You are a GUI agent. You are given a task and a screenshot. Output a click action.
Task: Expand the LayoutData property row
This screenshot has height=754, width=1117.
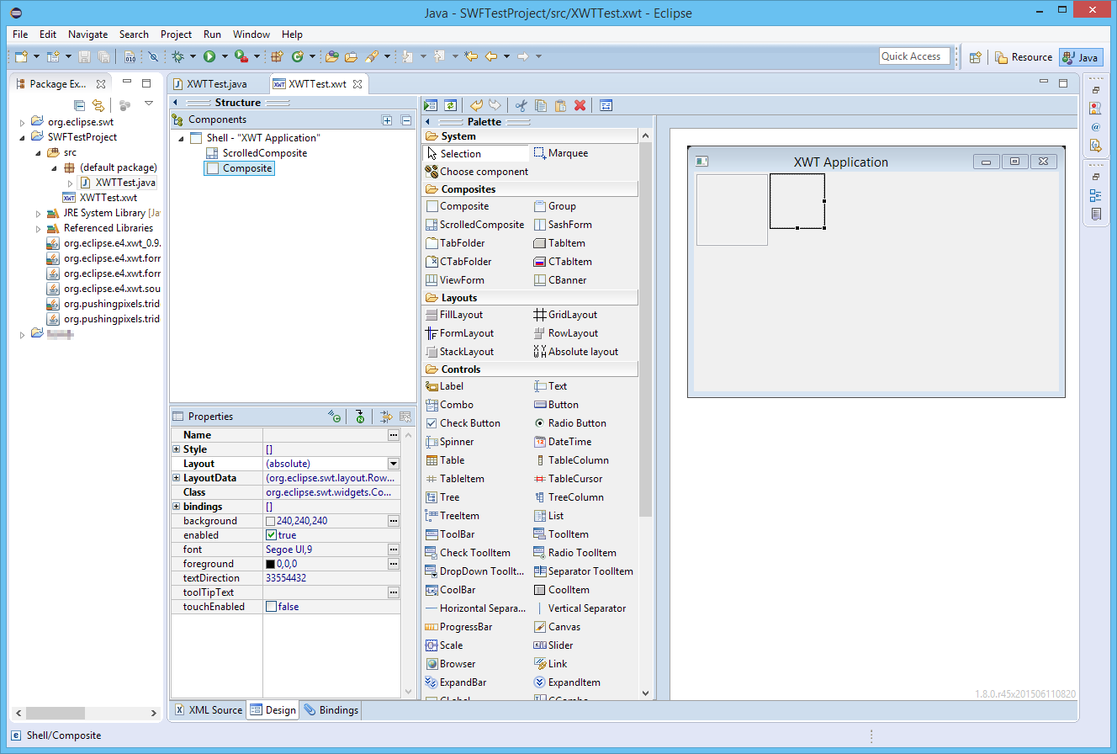(176, 478)
